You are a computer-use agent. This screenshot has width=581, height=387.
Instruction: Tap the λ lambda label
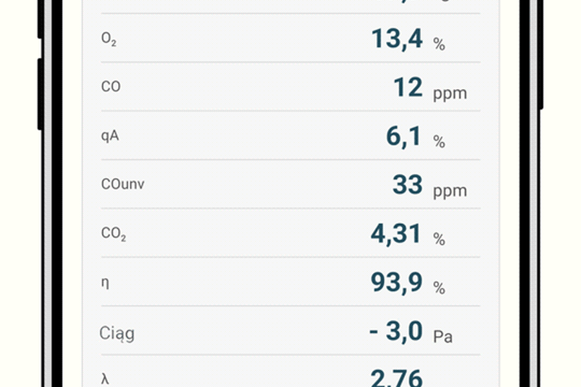click(105, 379)
